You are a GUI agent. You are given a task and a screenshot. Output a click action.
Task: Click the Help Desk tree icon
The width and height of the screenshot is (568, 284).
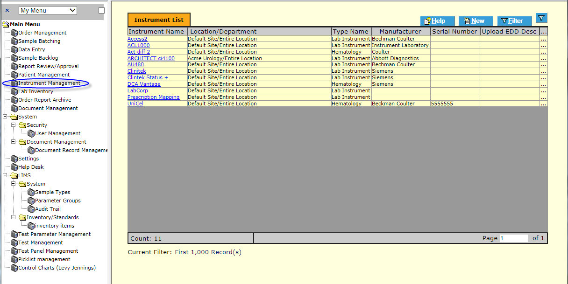pyautogui.click(x=14, y=167)
